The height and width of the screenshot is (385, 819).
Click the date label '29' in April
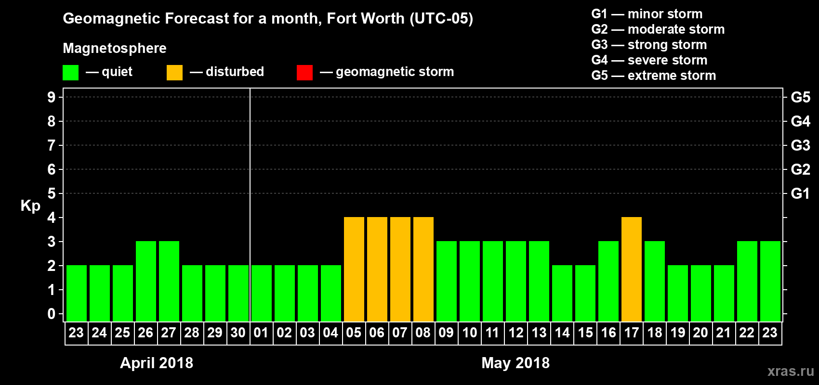pos(215,333)
